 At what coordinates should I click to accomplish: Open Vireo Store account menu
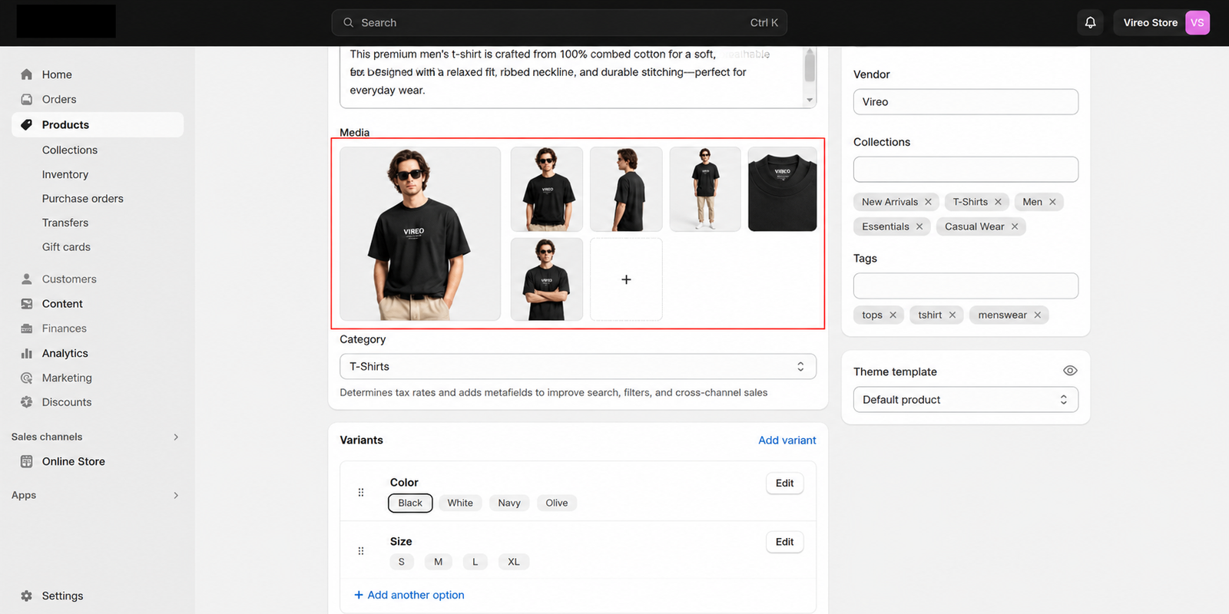(1161, 22)
